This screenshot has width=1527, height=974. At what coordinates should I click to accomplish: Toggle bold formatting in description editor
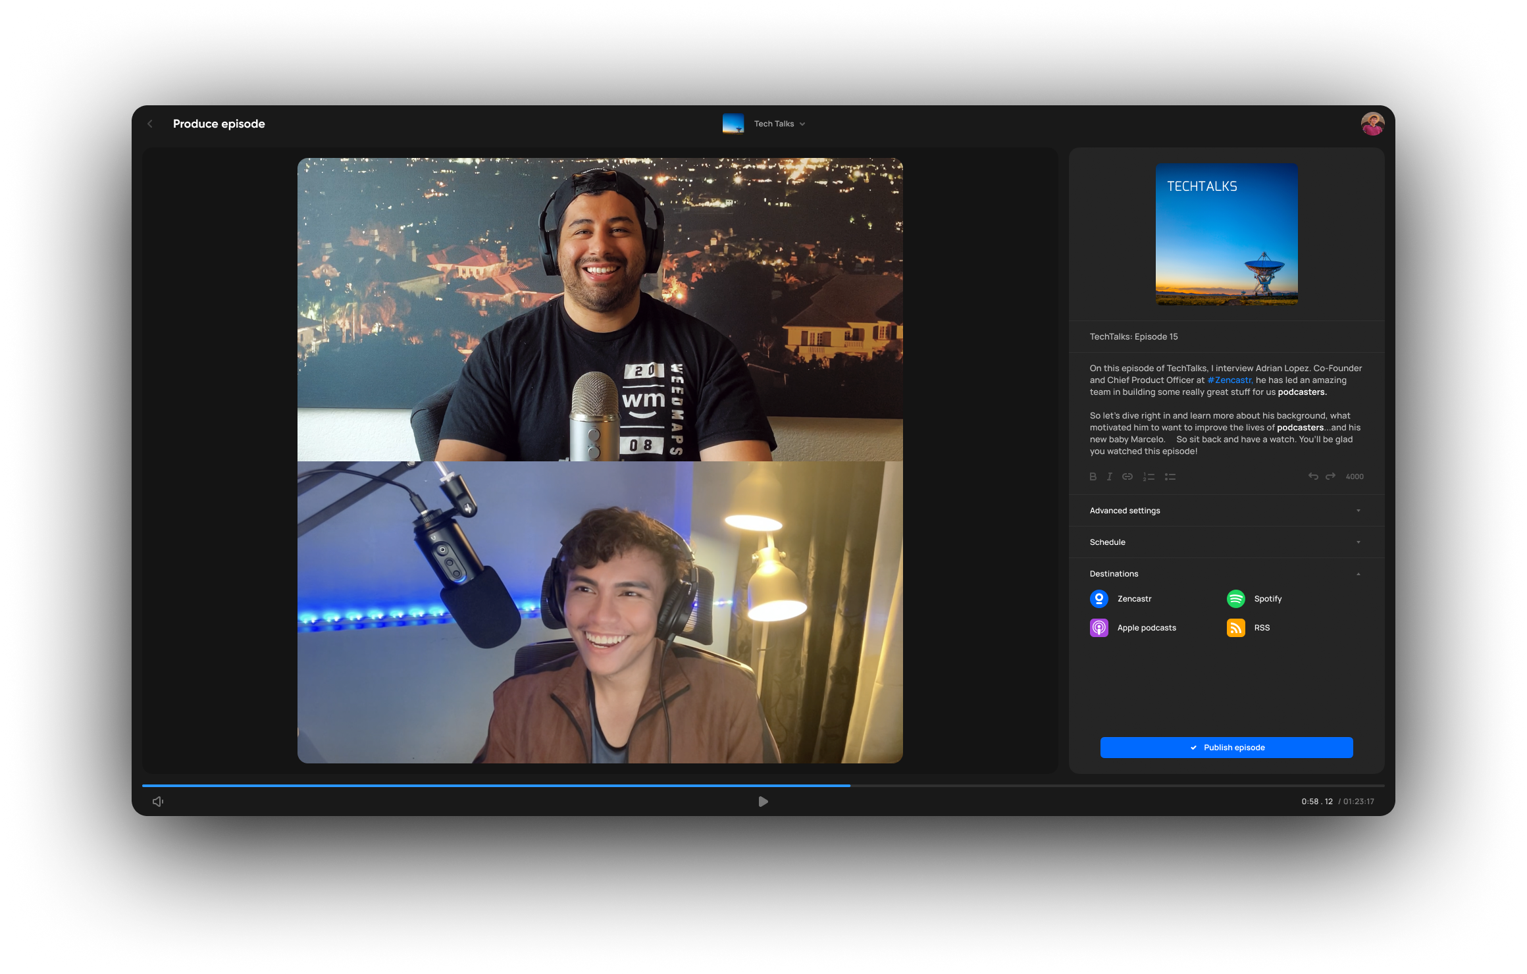[x=1093, y=476]
